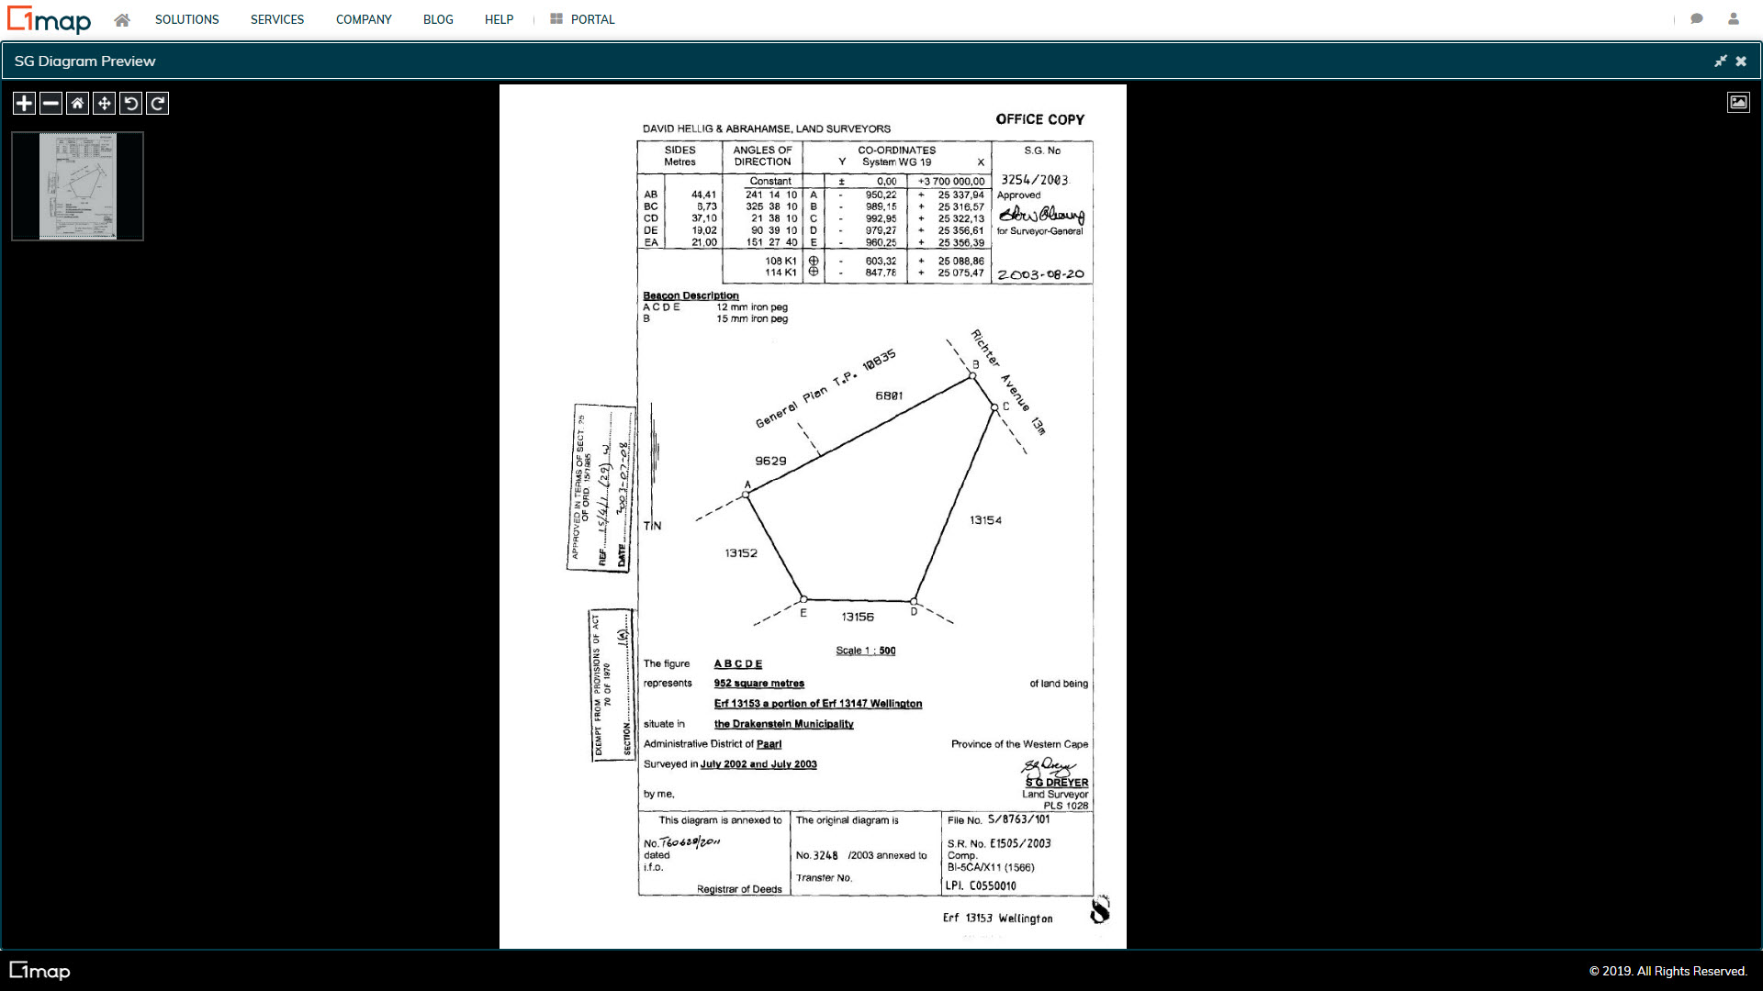1763x991 pixels.
Task: Click 'Surveyed in July 2002 and July 2003'
Action: pos(730,764)
